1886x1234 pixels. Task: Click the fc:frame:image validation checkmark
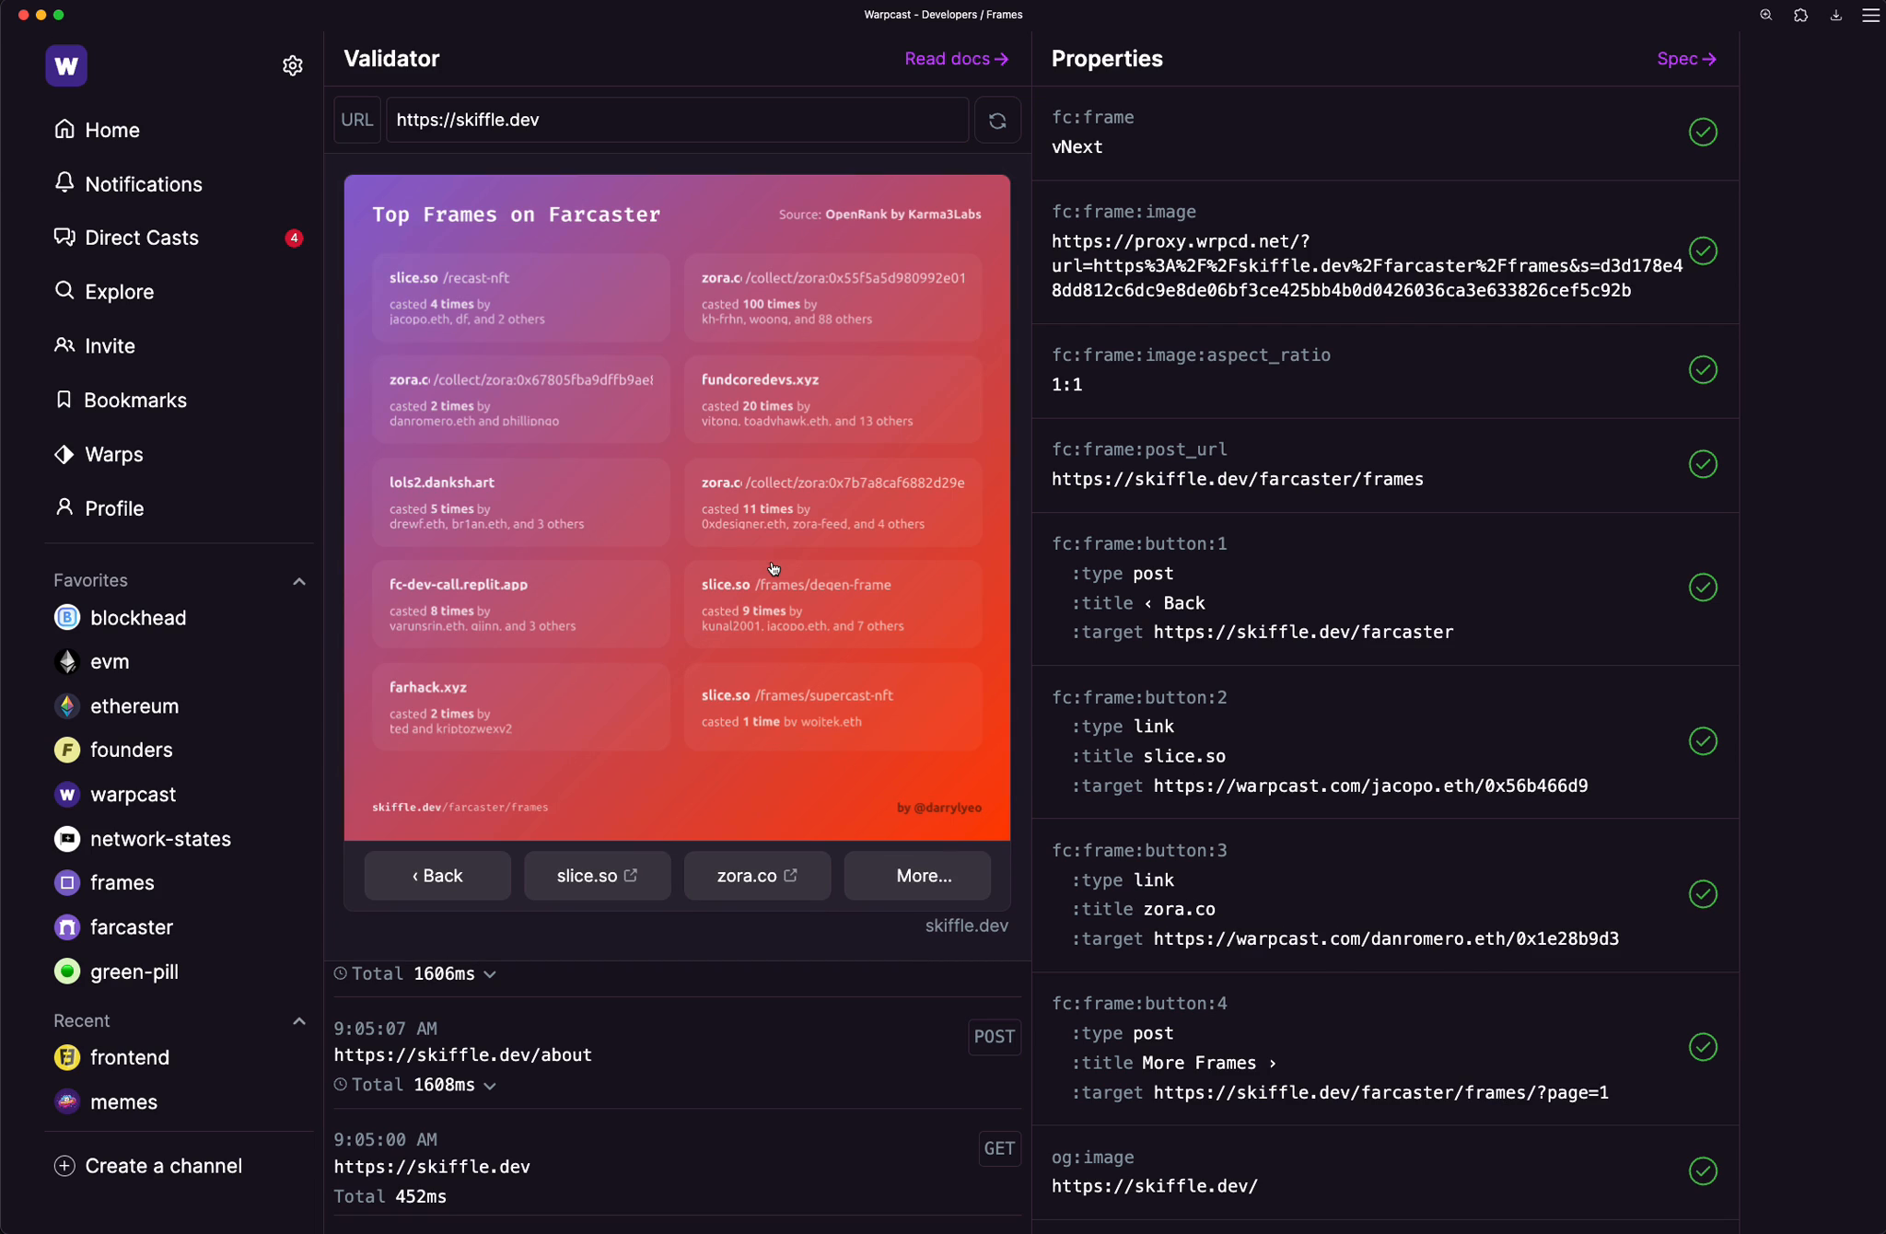(1703, 250)
